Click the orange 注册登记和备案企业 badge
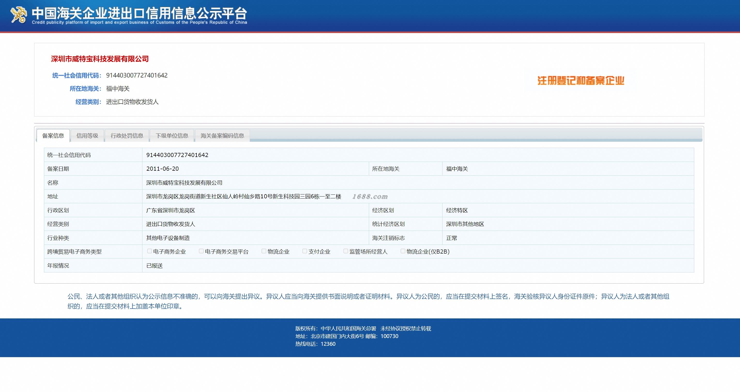This screenshot has width=740, height=392. 581,81
